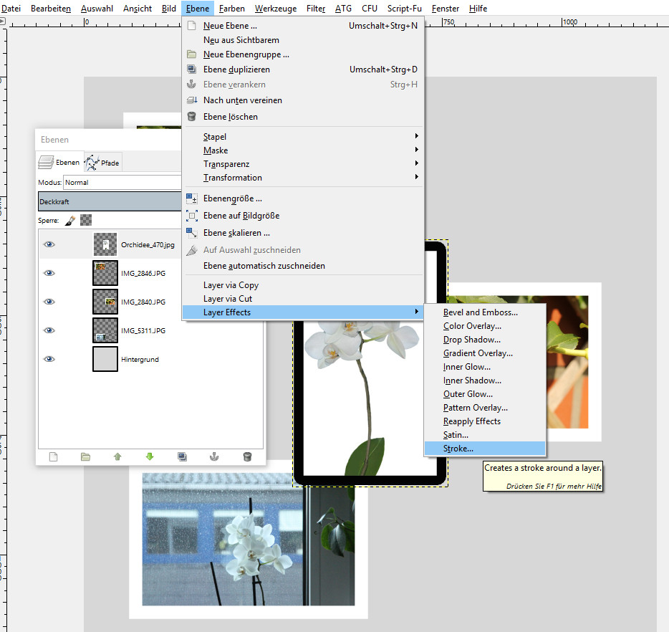Open the Farben menu
Viewport: 669px width, 632px height.
231,9
